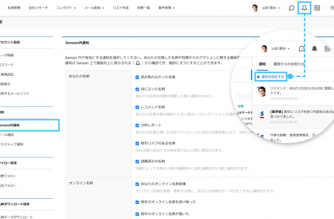The width and height of the screenshot is (334, 219).
Task: Open 会社リサーチ in the navigation bar
Action: point(39,8)
